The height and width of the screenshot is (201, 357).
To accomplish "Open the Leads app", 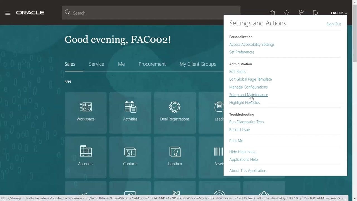I will pos(211,113).
